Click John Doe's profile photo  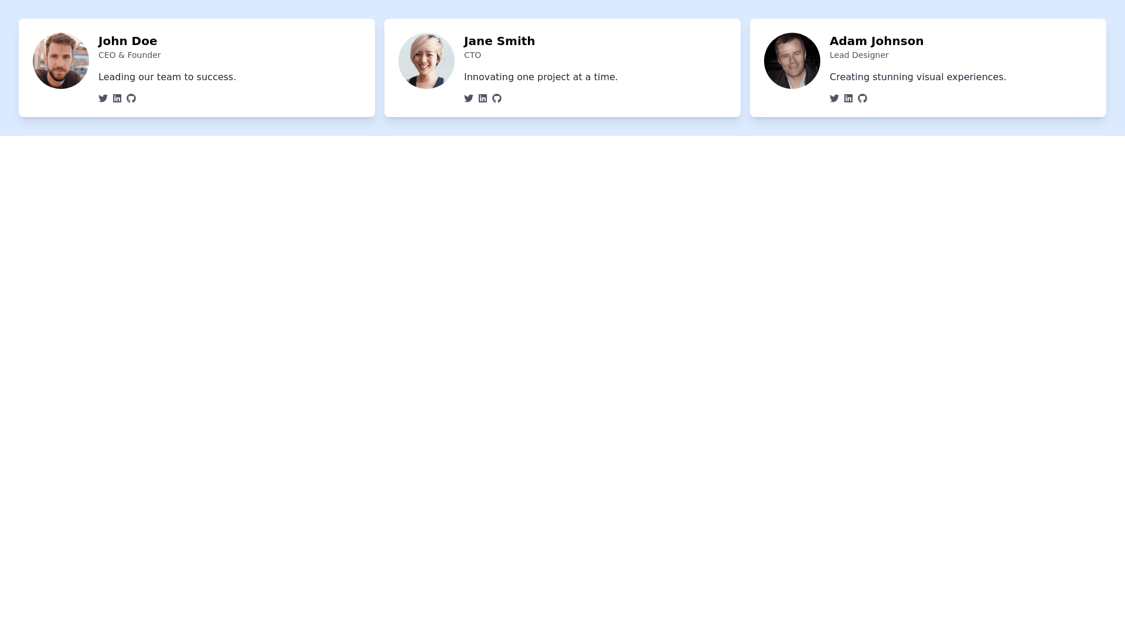click(61, 61)
